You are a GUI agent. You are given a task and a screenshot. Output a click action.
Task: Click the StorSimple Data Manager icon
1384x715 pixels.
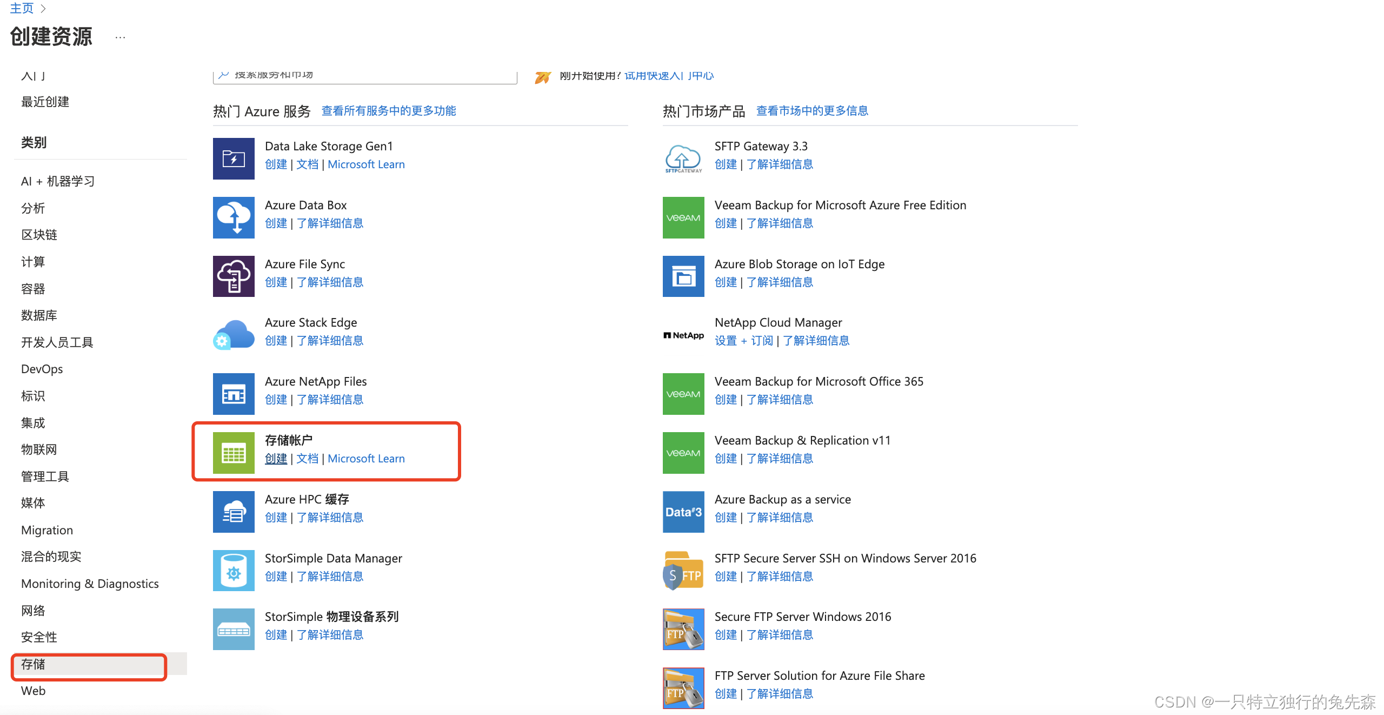tap(234, 571)
